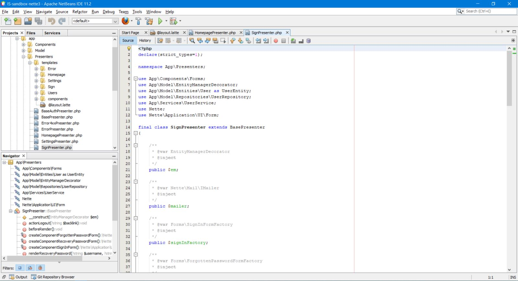The height and width of the screenshot is (281, 518).
Task: Expand the Homepage templates folder
Action: [x=36, y=75]
